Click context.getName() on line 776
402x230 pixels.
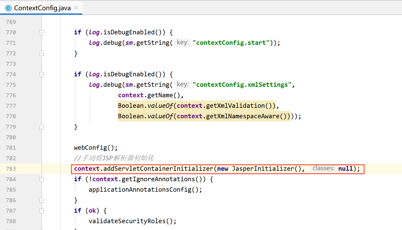(x=149, y=95)
